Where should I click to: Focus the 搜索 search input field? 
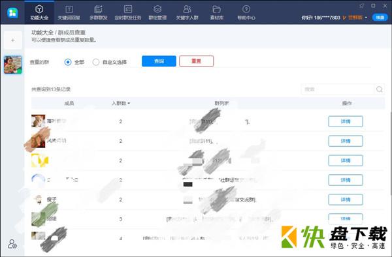(x=338, y=89)
